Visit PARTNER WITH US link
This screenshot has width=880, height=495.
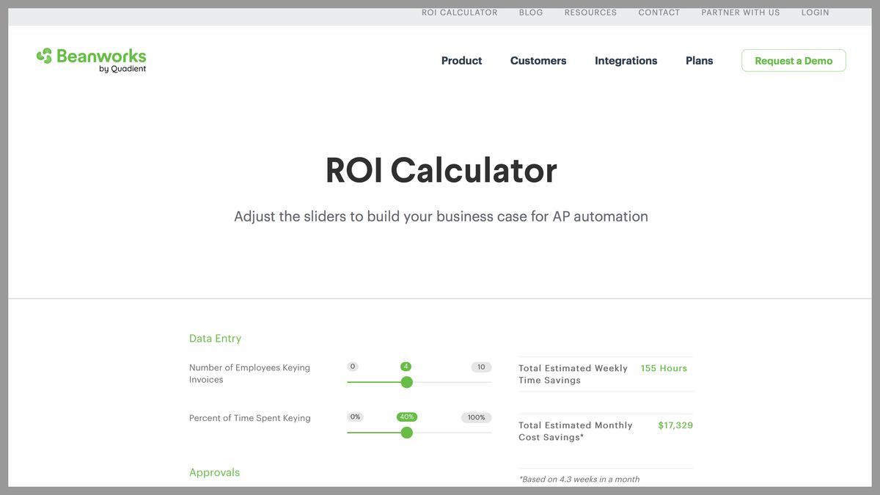point(741,12)
